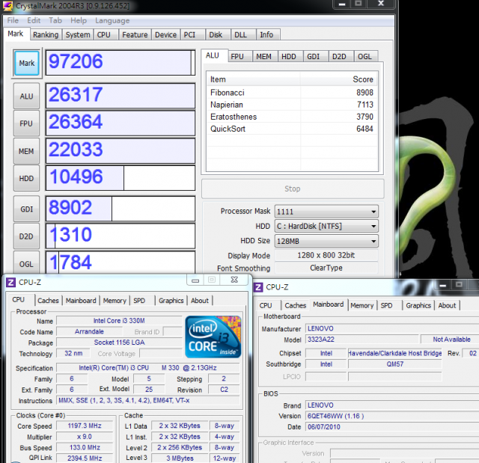Click the Z icon of the front CPU-Z window
Screen dimensions: 479x463
pos(10,282)
